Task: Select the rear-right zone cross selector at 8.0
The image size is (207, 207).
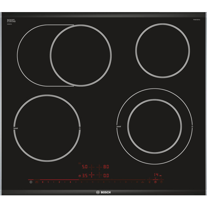Action: [99, 167]
